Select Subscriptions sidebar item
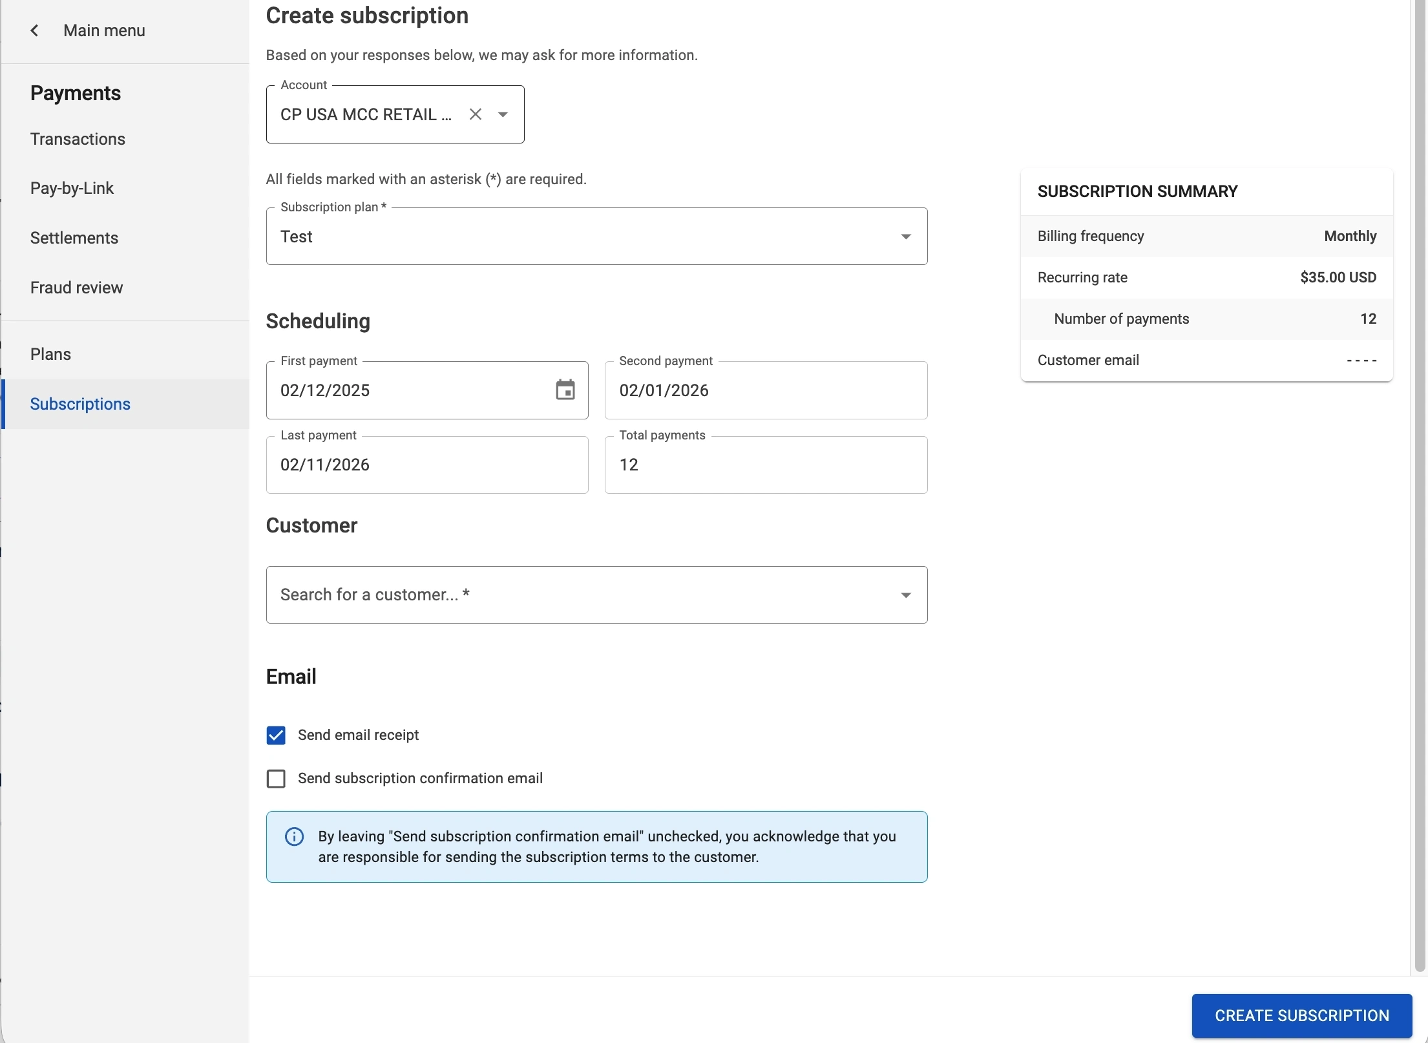Viewport: 1428px width, 1043px height. tap(80, 404)
